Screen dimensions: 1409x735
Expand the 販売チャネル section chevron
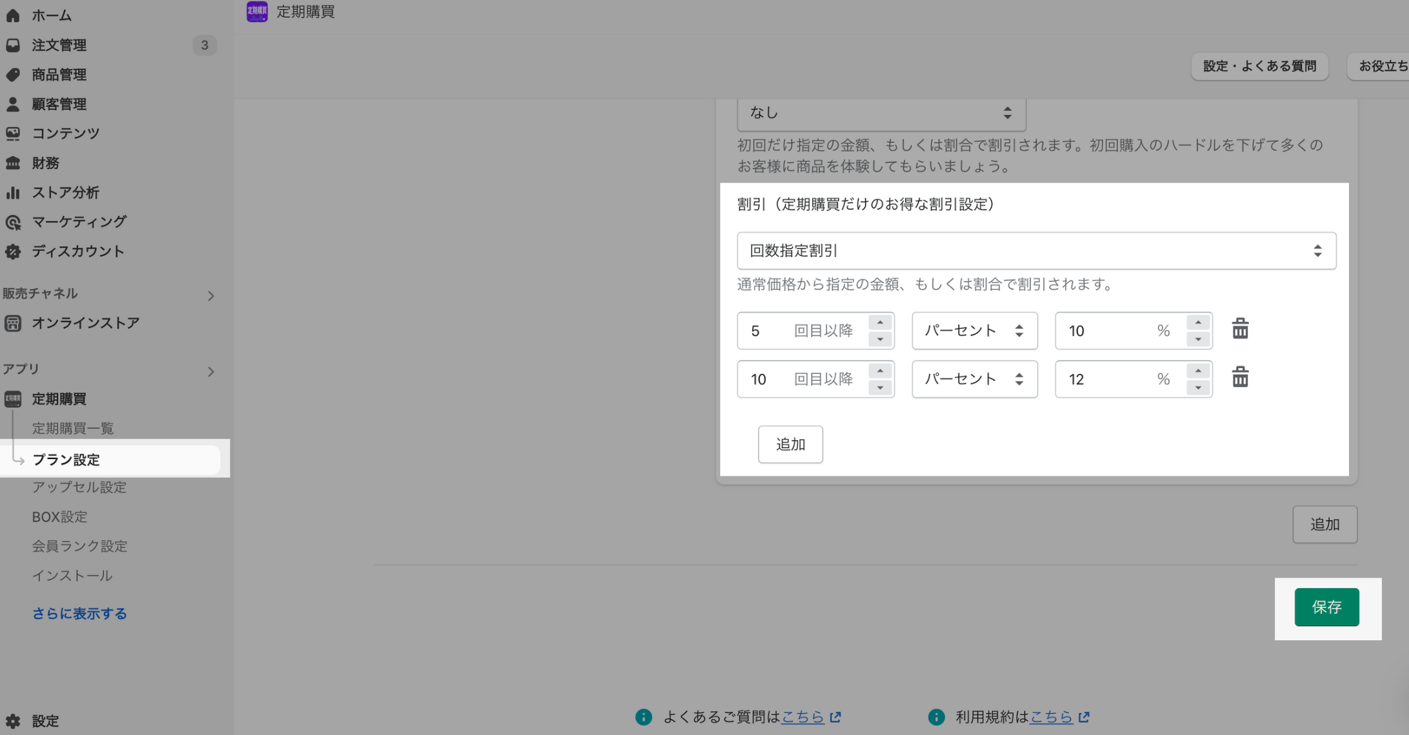(x=211, y=296)
